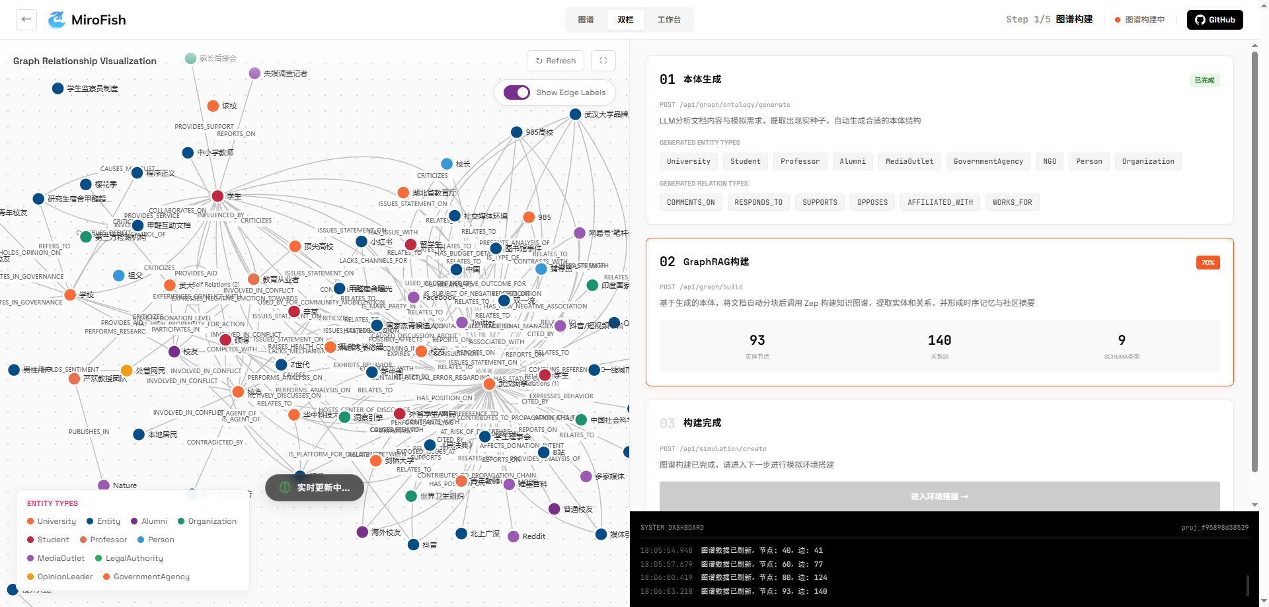
Task: Refresh the graph visualization
Action: (x=555, y=61)
